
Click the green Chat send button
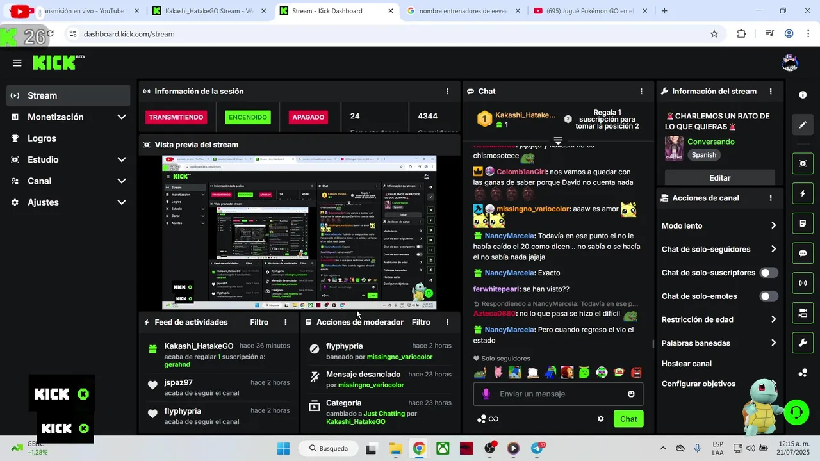(x=628, y=419)
